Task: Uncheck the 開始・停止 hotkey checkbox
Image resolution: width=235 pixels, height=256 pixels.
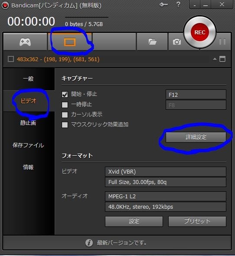Action: 65,94
